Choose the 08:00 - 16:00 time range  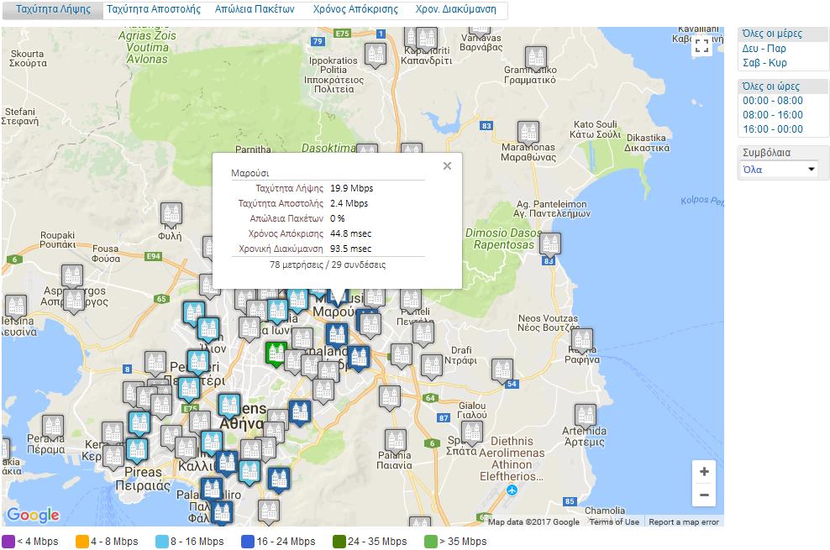pyautogui.click(x=772, y=115)
